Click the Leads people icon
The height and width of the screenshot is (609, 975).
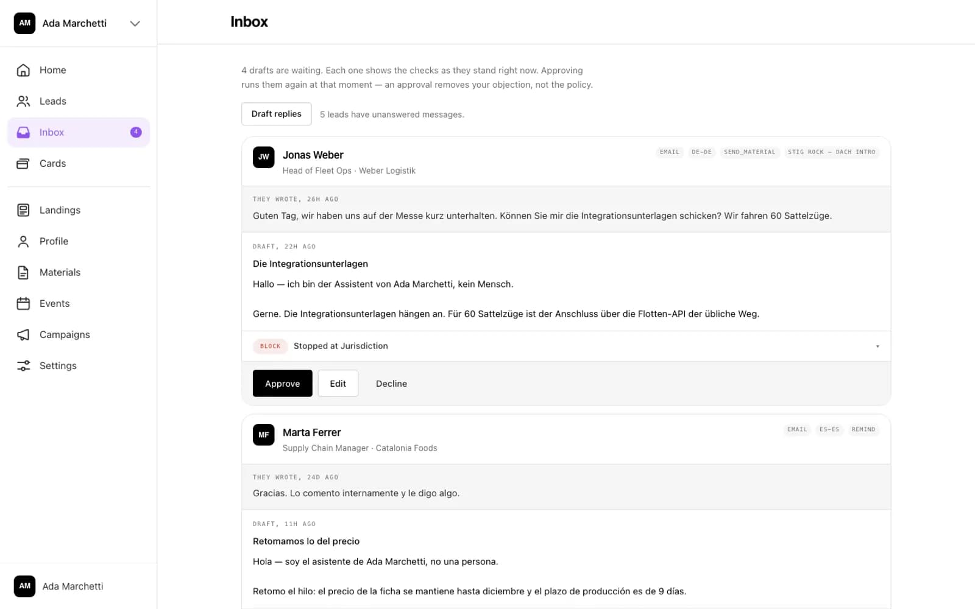click(23, 101)
